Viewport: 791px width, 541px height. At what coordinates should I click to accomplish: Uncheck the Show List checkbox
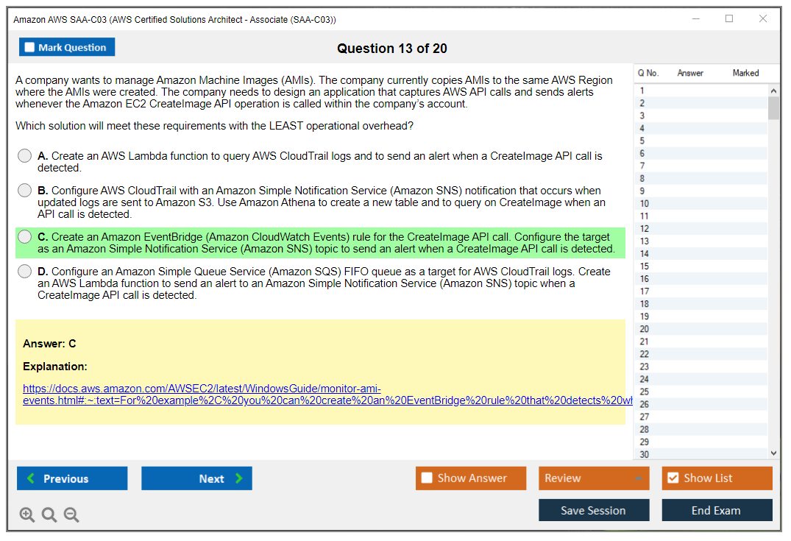point(673,478)
